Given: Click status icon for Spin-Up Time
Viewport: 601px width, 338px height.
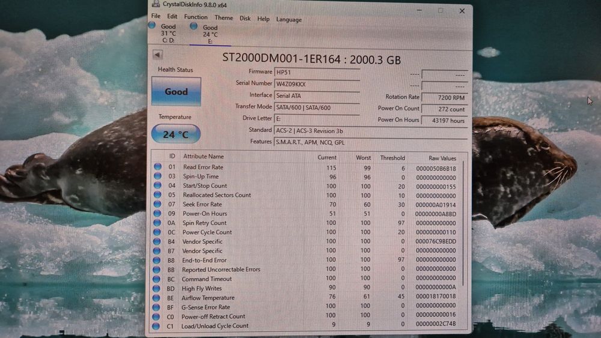Looking at the screenshot, I should pos(157,176).
